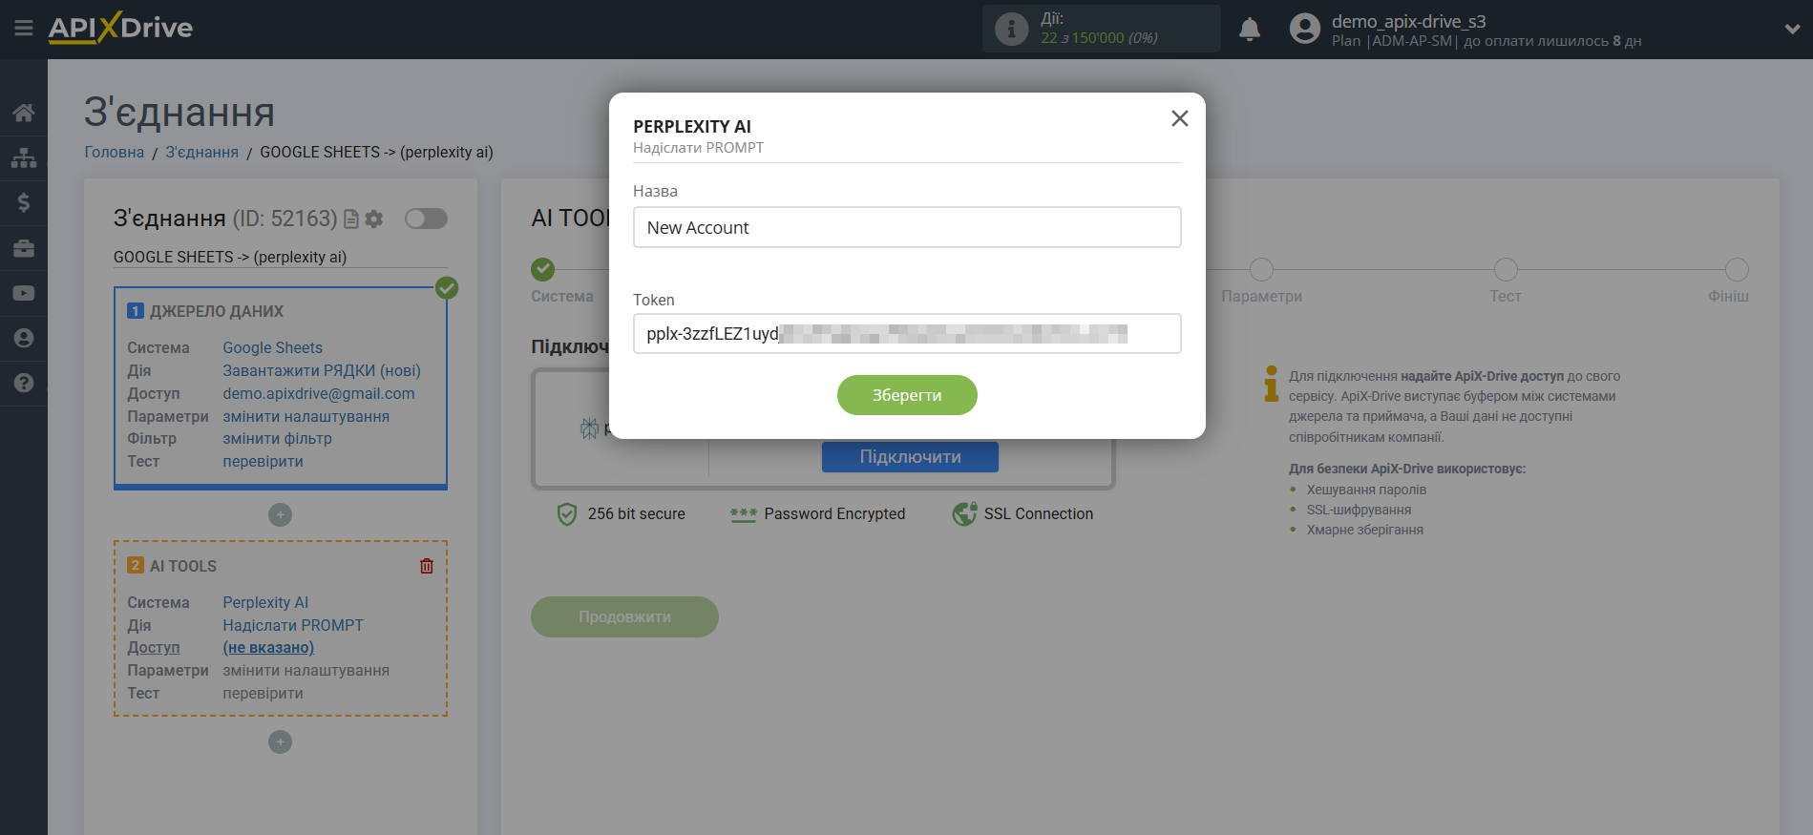Screen dimensions: 1813x835
Task: Open the З'єднання breadcrumb link
Action: 202,152
